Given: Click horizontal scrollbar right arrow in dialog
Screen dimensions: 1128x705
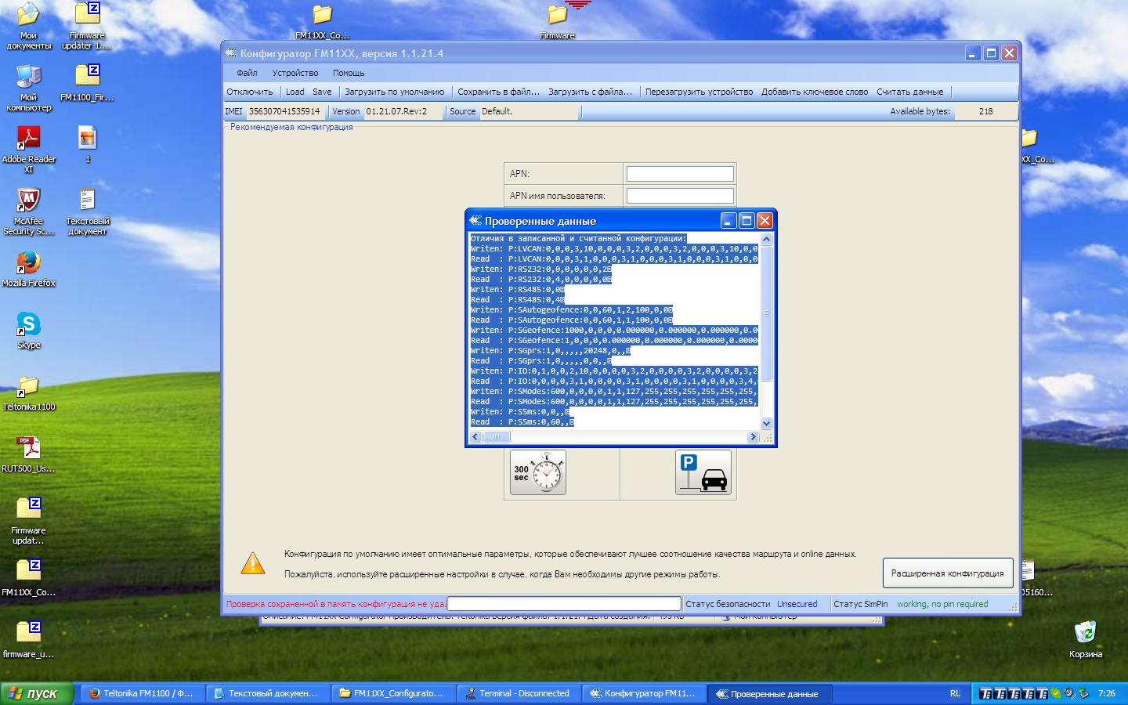Looking at the screenshot, I should [753, 437].
